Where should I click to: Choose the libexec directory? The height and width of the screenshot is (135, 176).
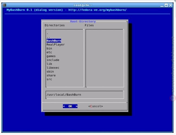pyautogui.click(x=53, y=67)
